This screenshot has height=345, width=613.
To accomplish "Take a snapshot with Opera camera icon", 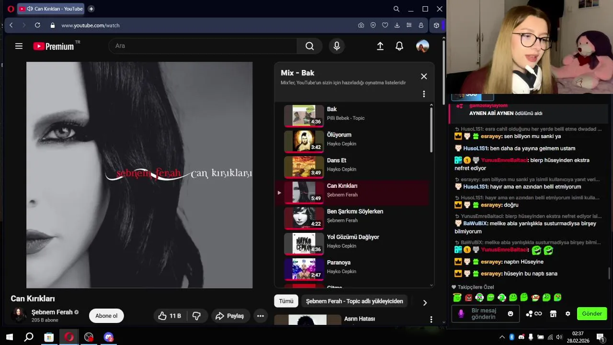I will click(361, 25).
